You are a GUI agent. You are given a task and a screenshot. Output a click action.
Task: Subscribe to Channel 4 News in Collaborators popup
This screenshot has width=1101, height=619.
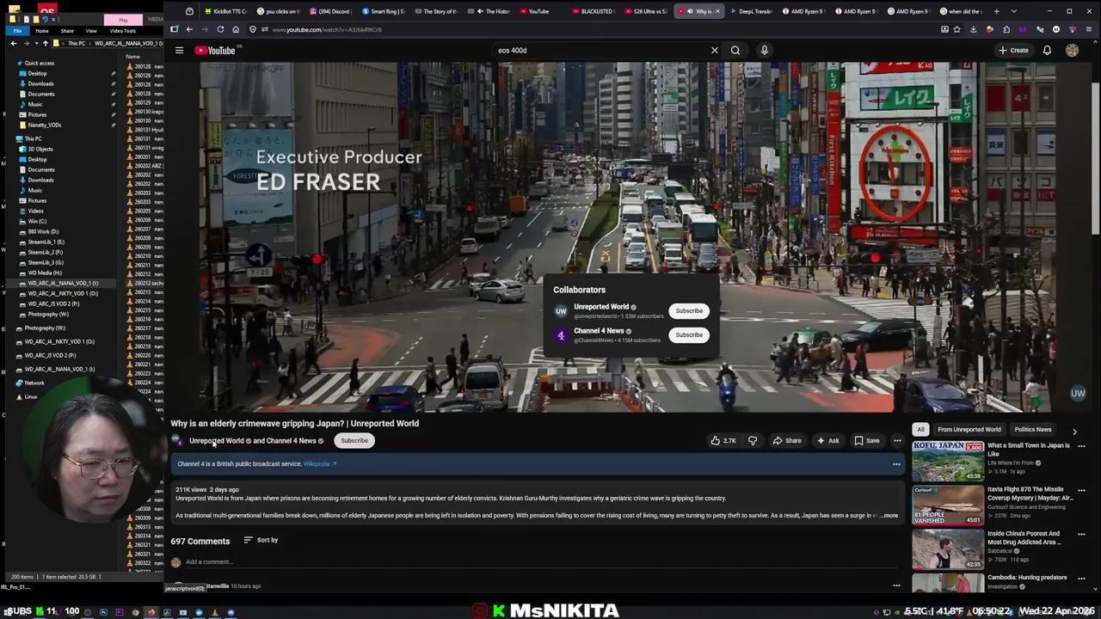point(689,334)
